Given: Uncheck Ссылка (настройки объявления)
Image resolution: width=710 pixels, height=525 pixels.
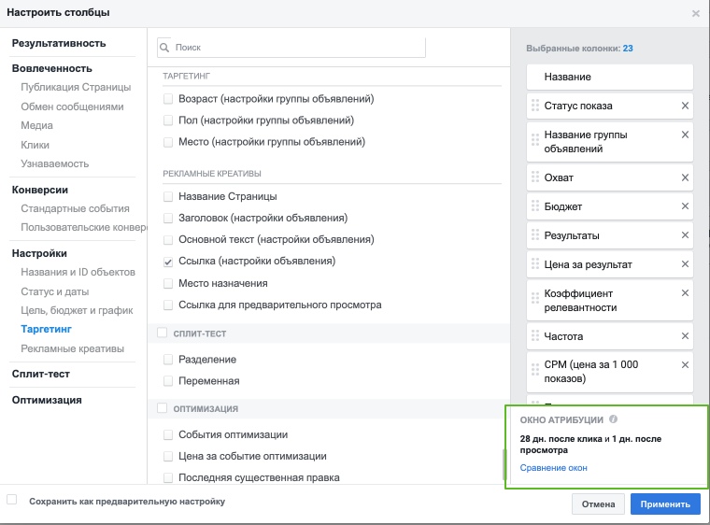Looking at the screenshot, I should click(168, 262).
